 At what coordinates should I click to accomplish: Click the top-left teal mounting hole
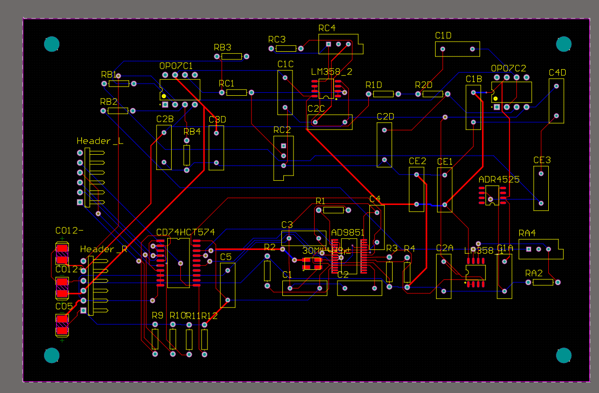[x=51, y=44]
